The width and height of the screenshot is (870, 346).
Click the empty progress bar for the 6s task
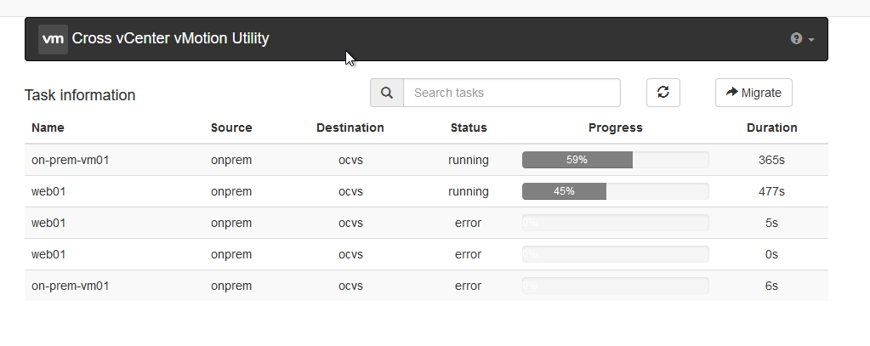[616, 286]
